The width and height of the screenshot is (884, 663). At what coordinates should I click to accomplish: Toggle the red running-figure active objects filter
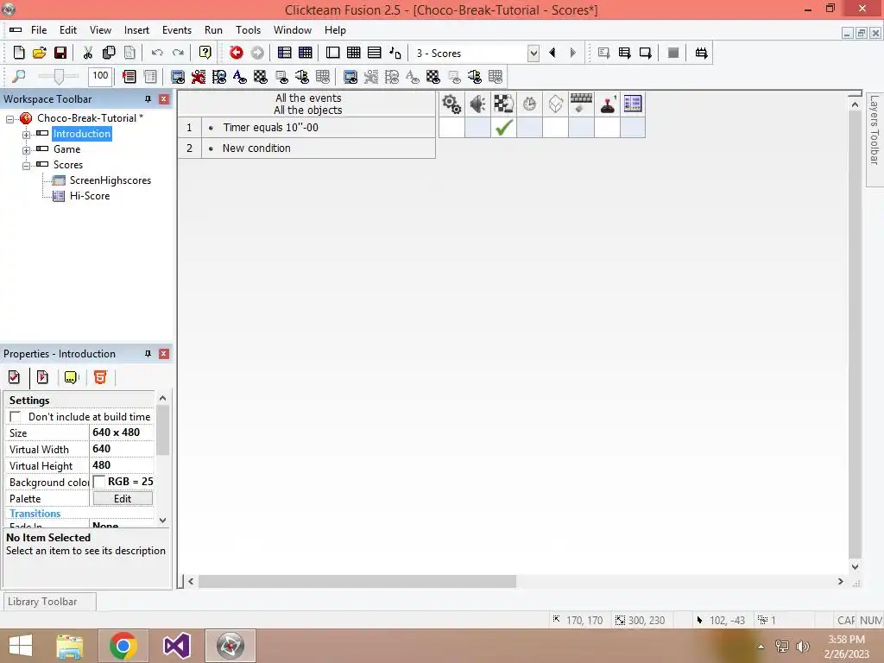(199, 76)
